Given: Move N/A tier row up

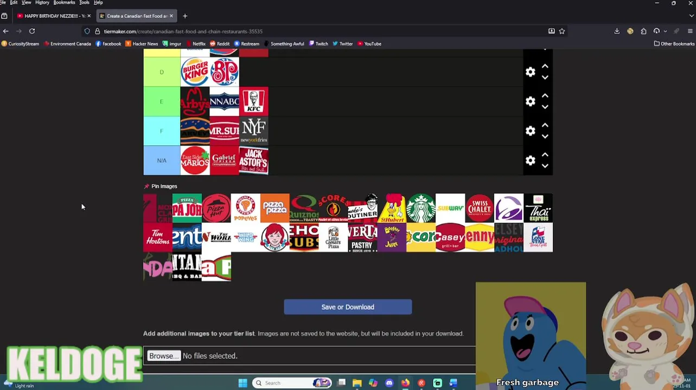Looking at the screenshot, I should [x=545, y=155].
